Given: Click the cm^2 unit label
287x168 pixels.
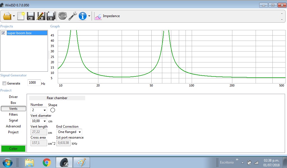Looking at the screenshot, I should point(52,144).
